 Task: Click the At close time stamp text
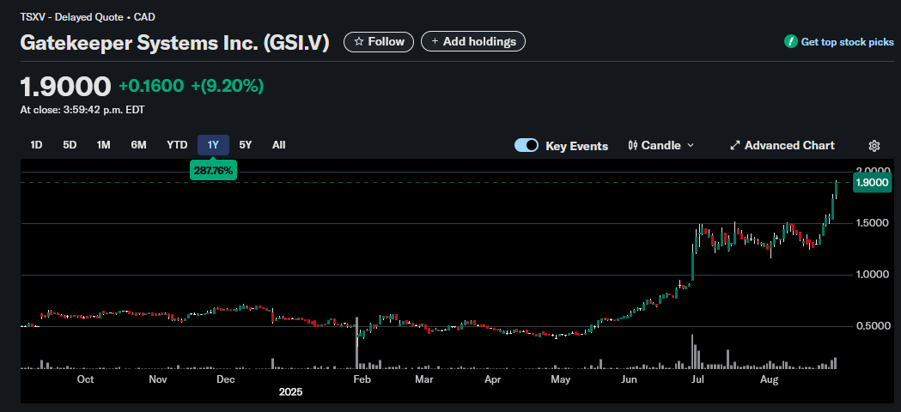[x=82, y=110]
